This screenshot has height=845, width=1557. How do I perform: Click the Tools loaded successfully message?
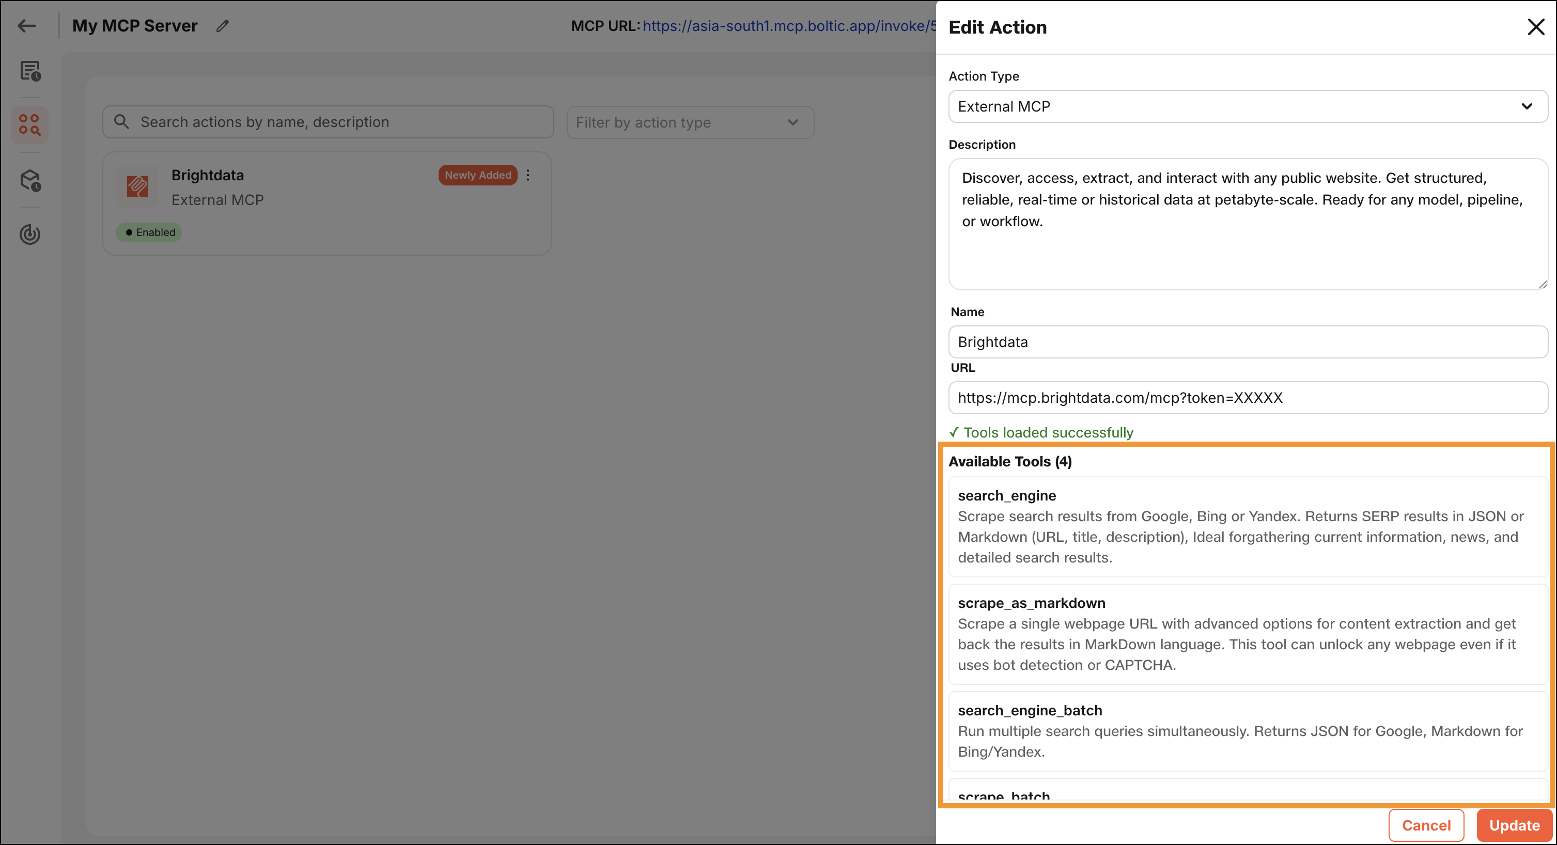(x=1041, y=433)
